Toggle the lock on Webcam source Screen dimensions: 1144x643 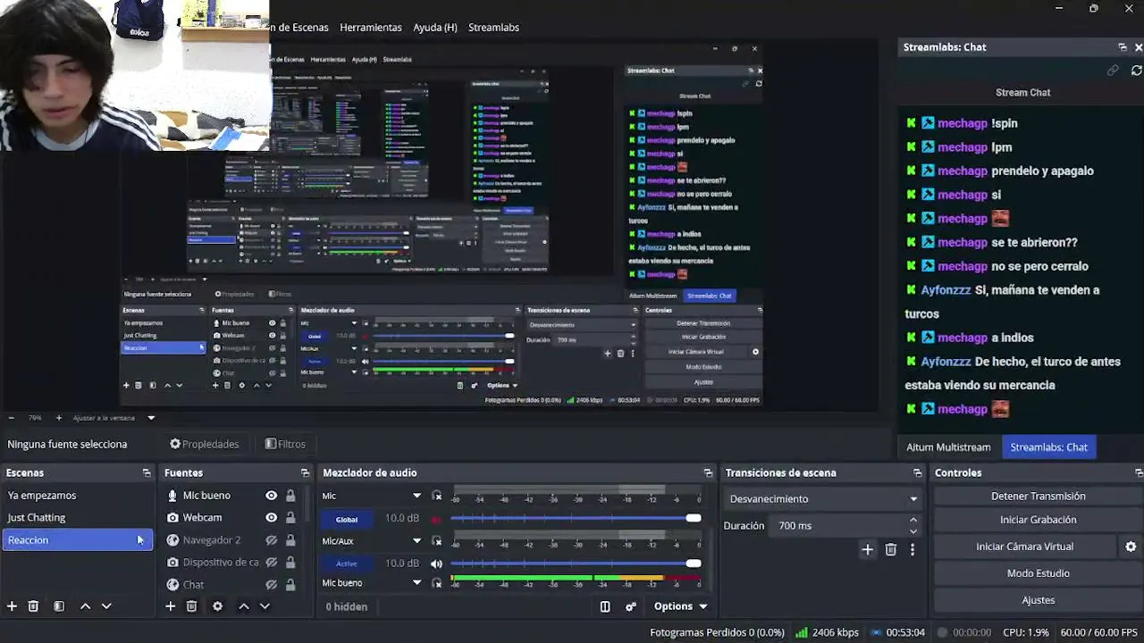290,518
